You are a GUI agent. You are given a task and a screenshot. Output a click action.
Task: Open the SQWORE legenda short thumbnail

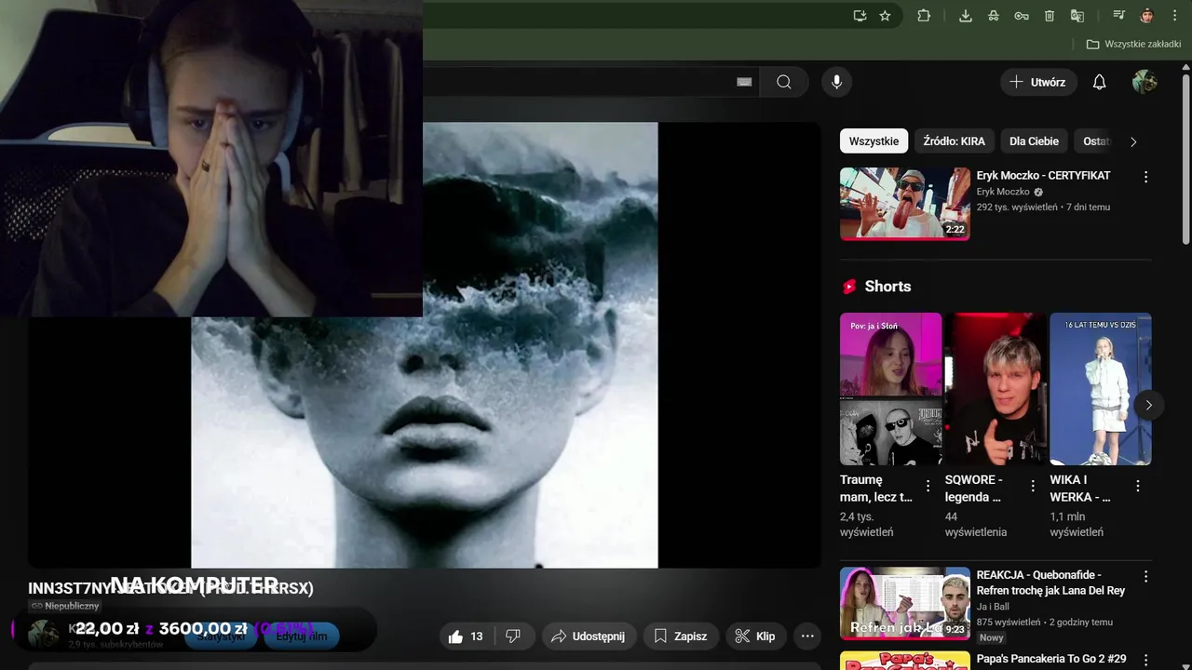click(x=996, y=389)
